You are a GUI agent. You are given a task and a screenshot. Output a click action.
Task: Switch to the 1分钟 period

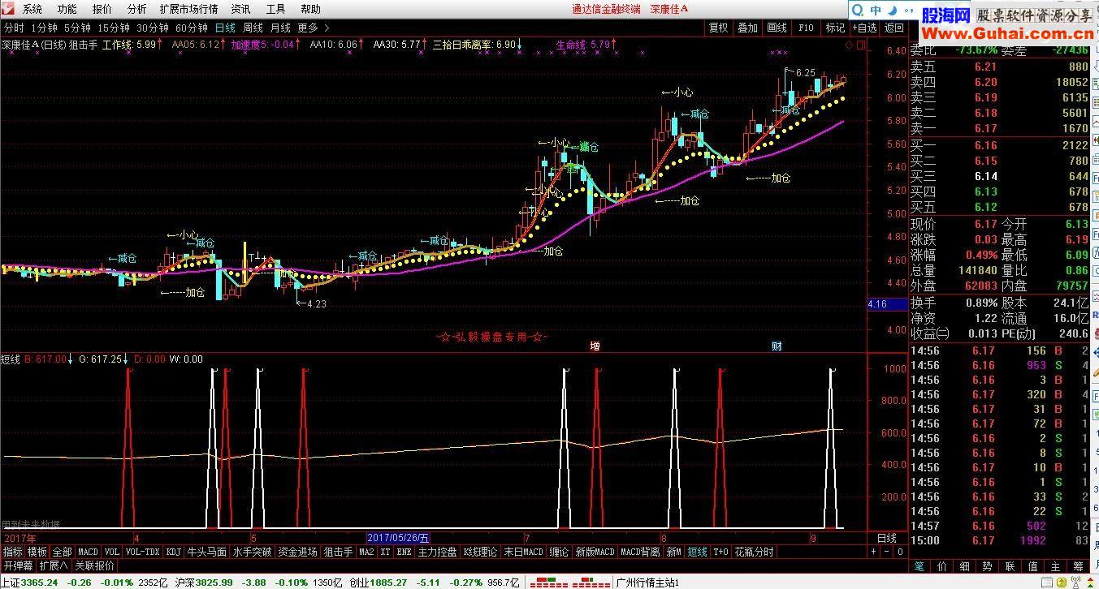pyautogui.click(x=45, y=28)
